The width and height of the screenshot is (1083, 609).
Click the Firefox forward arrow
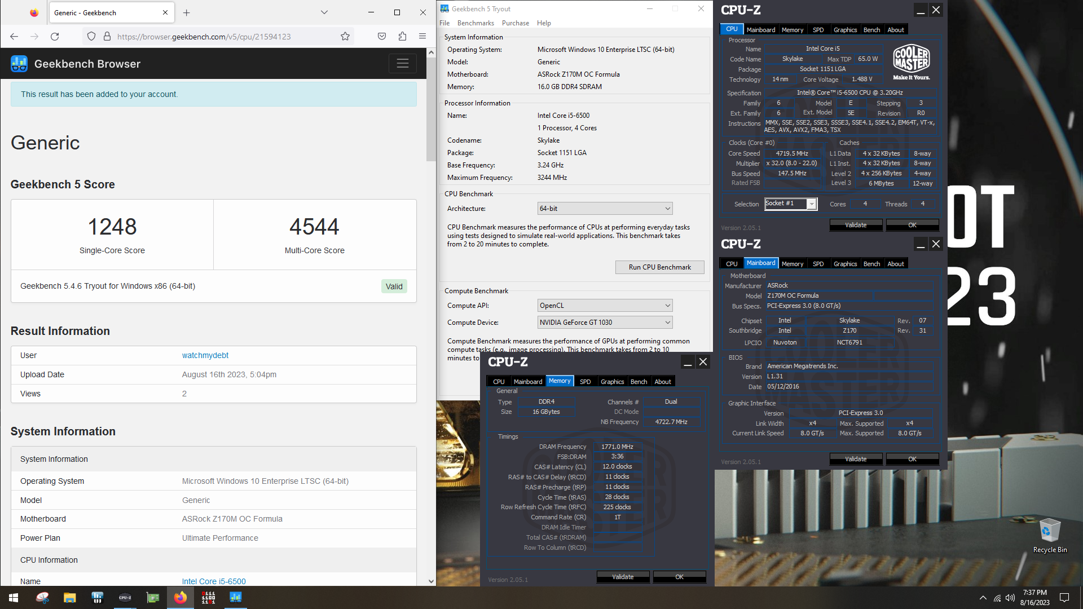[x=34, y=37]
